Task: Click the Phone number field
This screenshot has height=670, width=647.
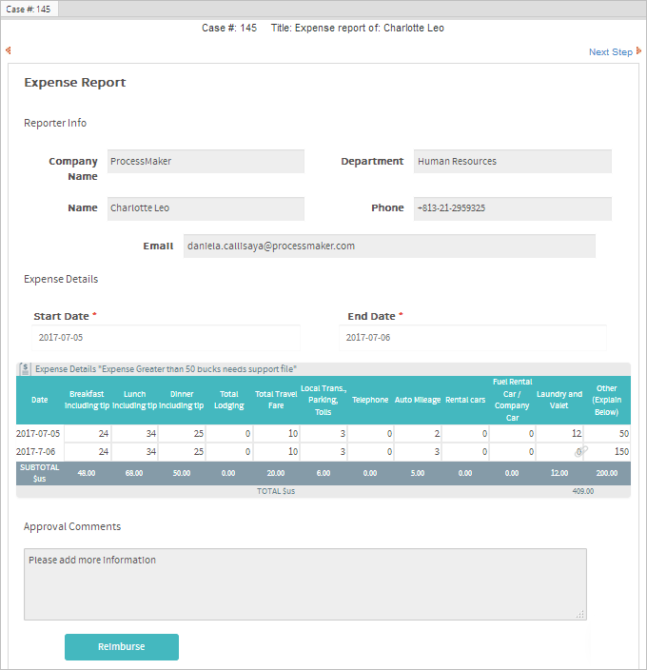Action: (x=513, y=207)
